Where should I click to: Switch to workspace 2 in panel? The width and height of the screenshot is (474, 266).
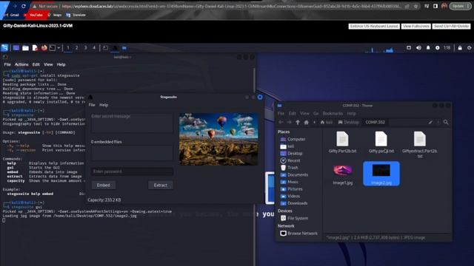[x=76, y=47]
